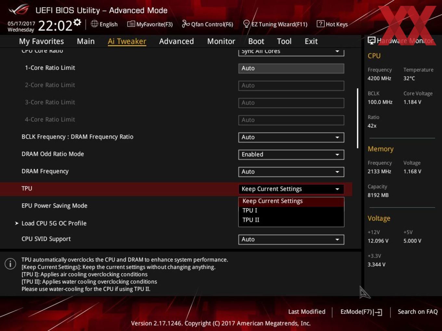This screenshot has height=331, width=442.
Task: Choose Keep Current Settings in TPU list
Action: (x=291, y=201)
